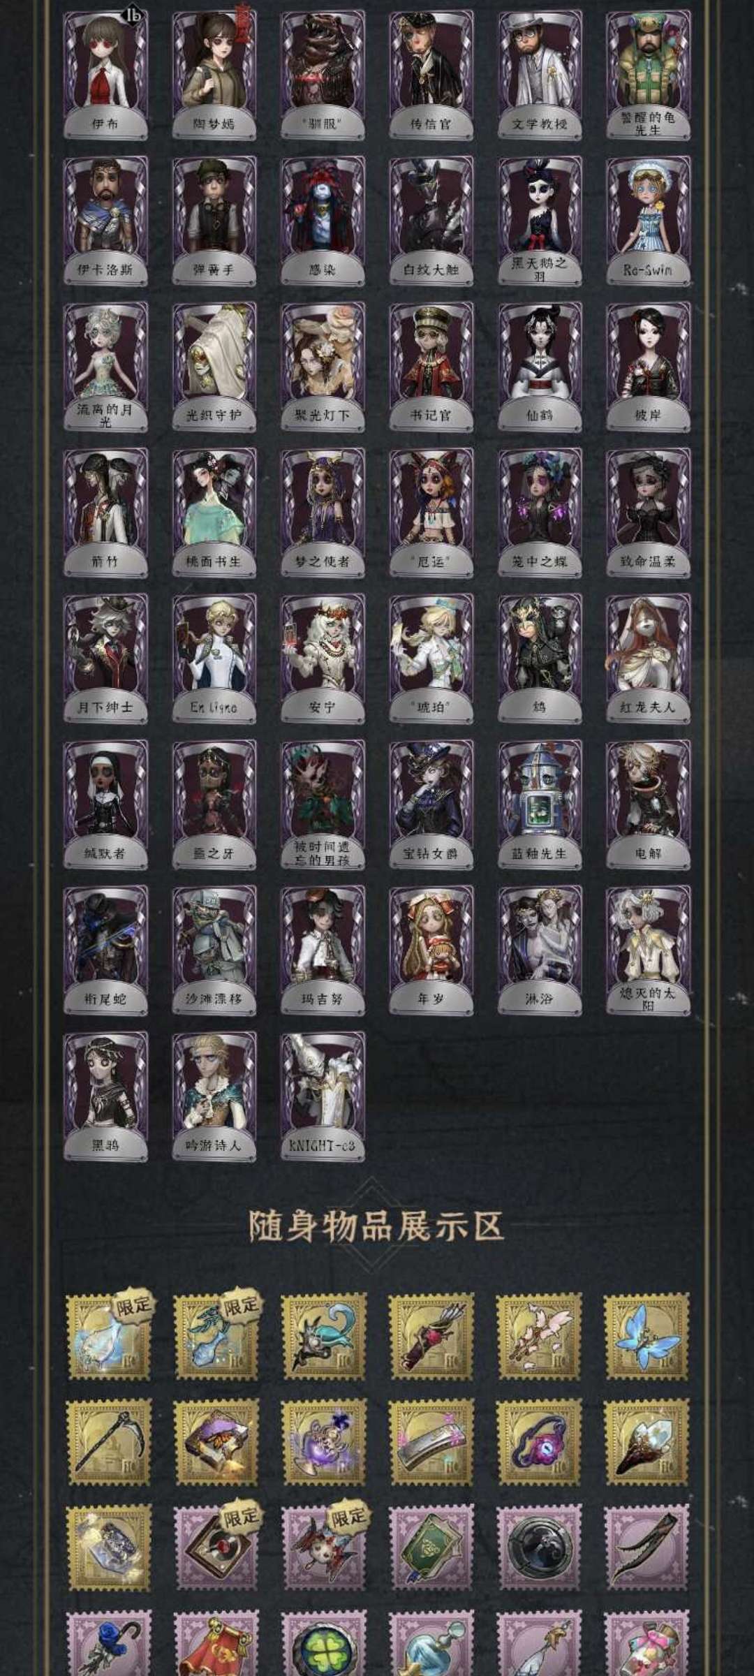Screen dimensions: 754x1676
Task: Open the 限定 vinyl record stamp
Action: [x=216, y=1548]
